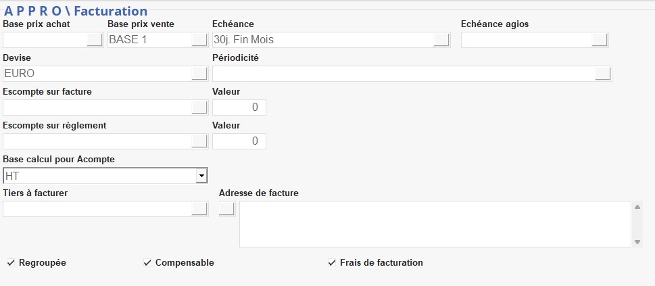Expand the Base calcul pour Acompte dropdown
655x286 pixels.
click(x=201, y=176)
